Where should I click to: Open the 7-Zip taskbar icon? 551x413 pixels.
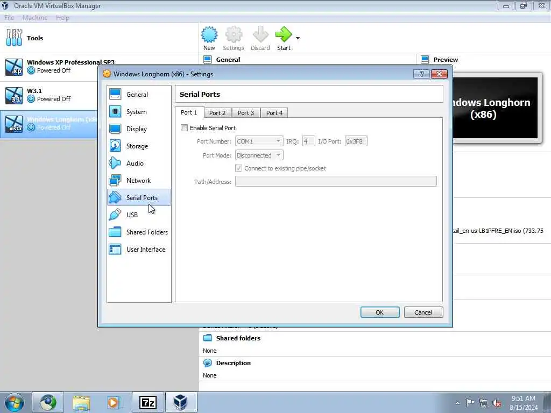coord(148,402)
